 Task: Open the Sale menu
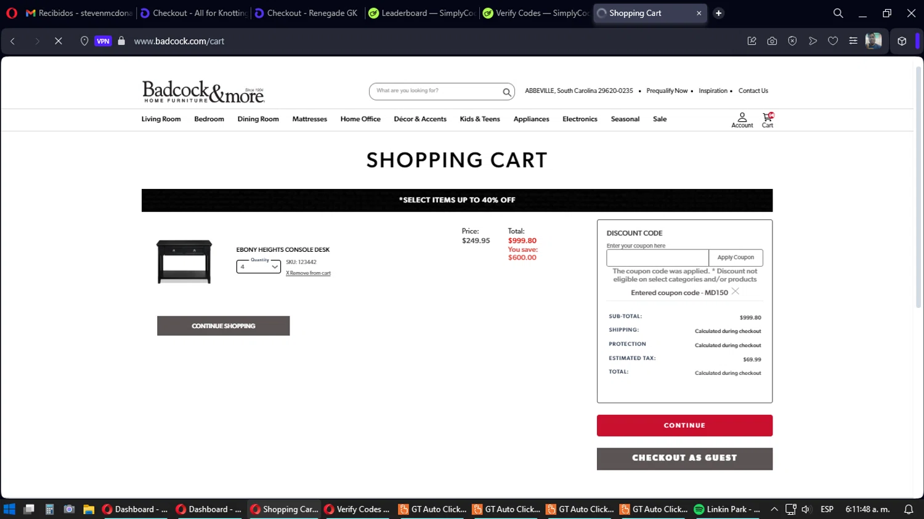pyautogui.click(x=660, y=119)
